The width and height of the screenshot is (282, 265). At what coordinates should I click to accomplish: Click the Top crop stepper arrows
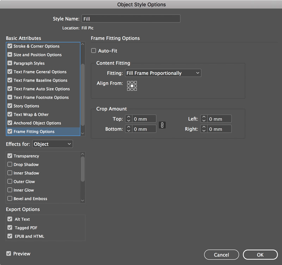pos(129,119)
